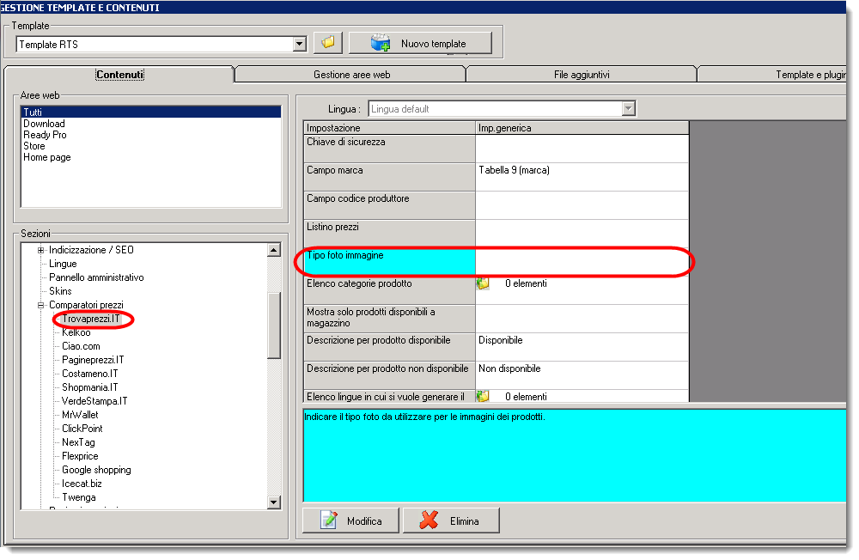Switch to the Gestione aree web tab

coord(351,75)
